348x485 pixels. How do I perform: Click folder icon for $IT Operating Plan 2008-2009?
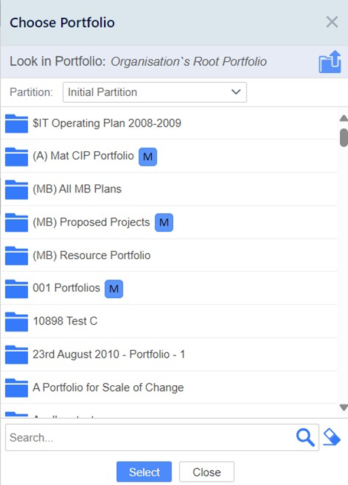(17, 123)
